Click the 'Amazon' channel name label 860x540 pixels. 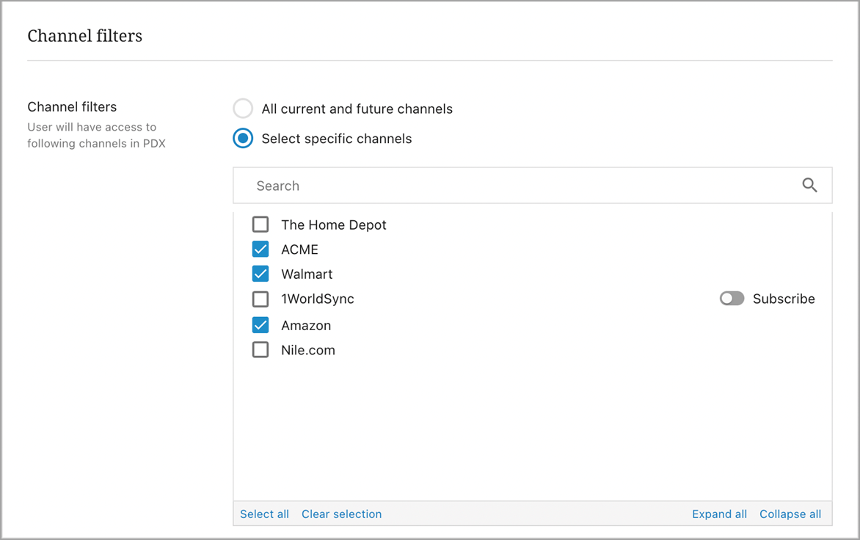306,325
